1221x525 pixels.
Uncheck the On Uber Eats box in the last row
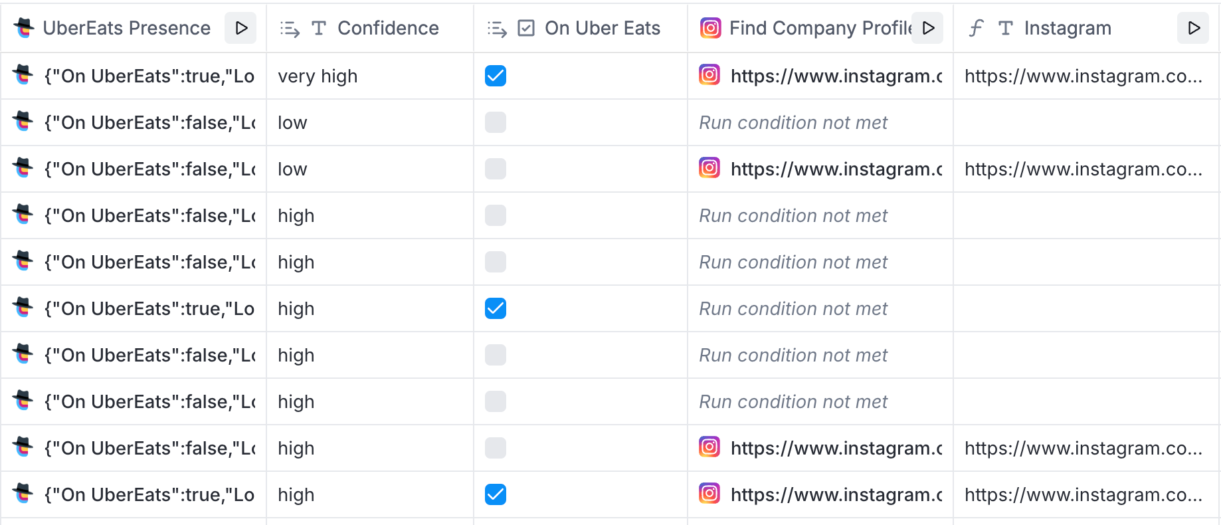496,494
